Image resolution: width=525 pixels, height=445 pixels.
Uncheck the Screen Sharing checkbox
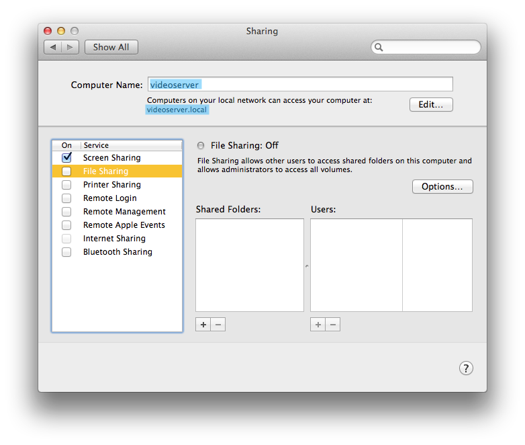(x=66, y=157)
